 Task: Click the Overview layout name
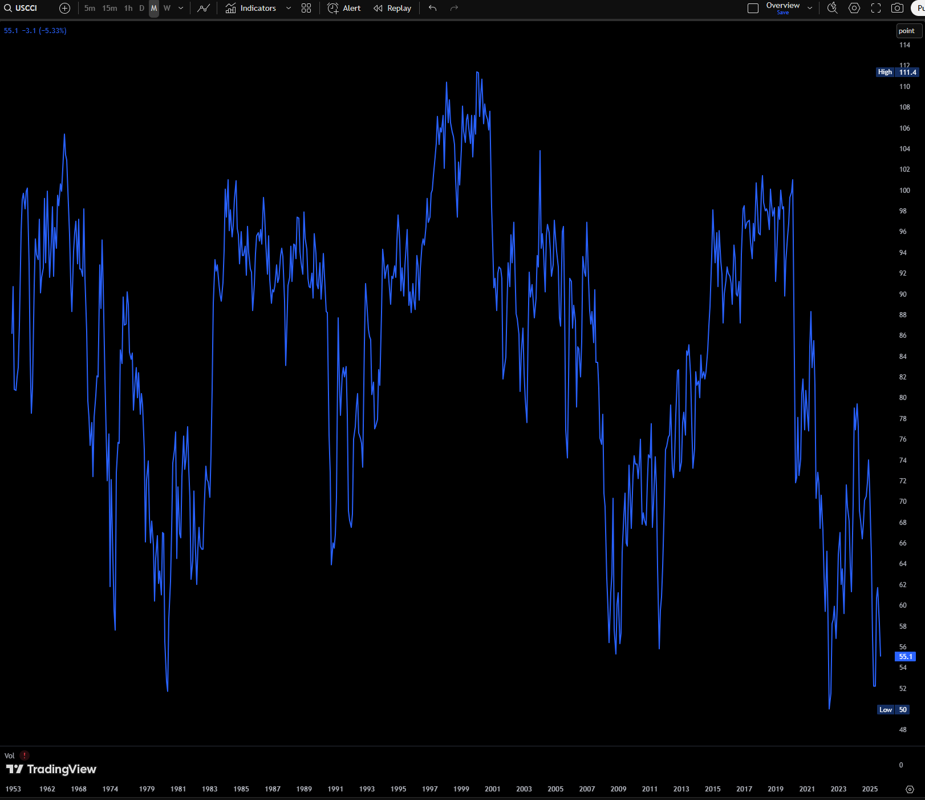point(782,6)
